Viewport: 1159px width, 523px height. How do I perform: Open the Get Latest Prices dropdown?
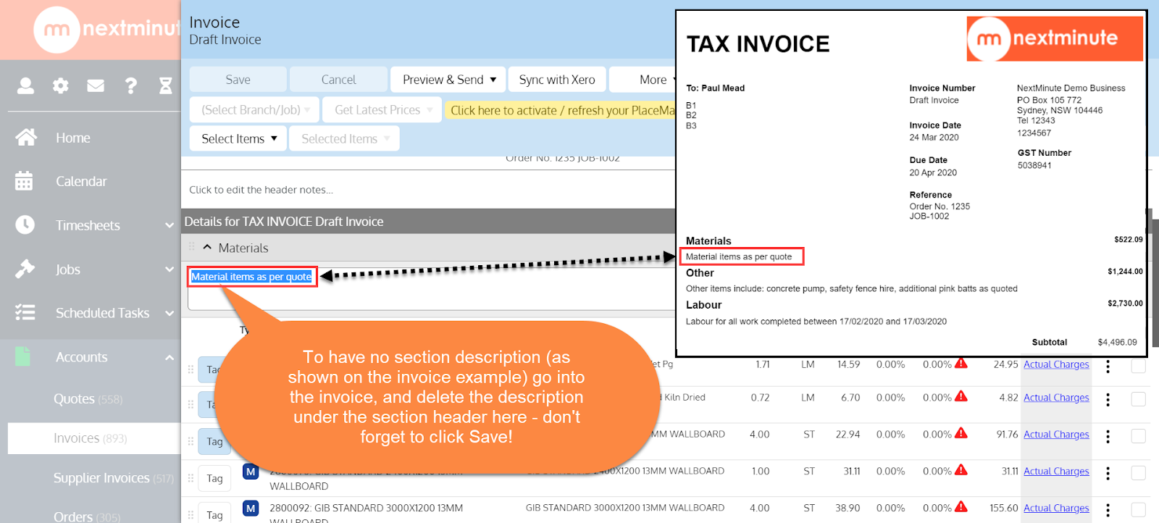382,110
